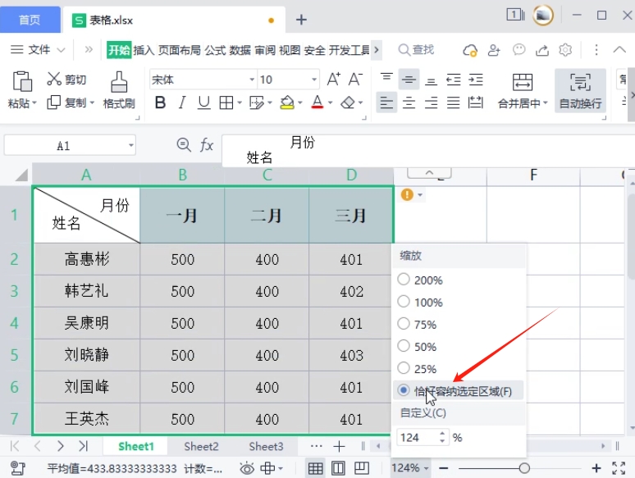Click the Format Painter (格式刷) icon

pyautogui.click(x=119, y=81)
